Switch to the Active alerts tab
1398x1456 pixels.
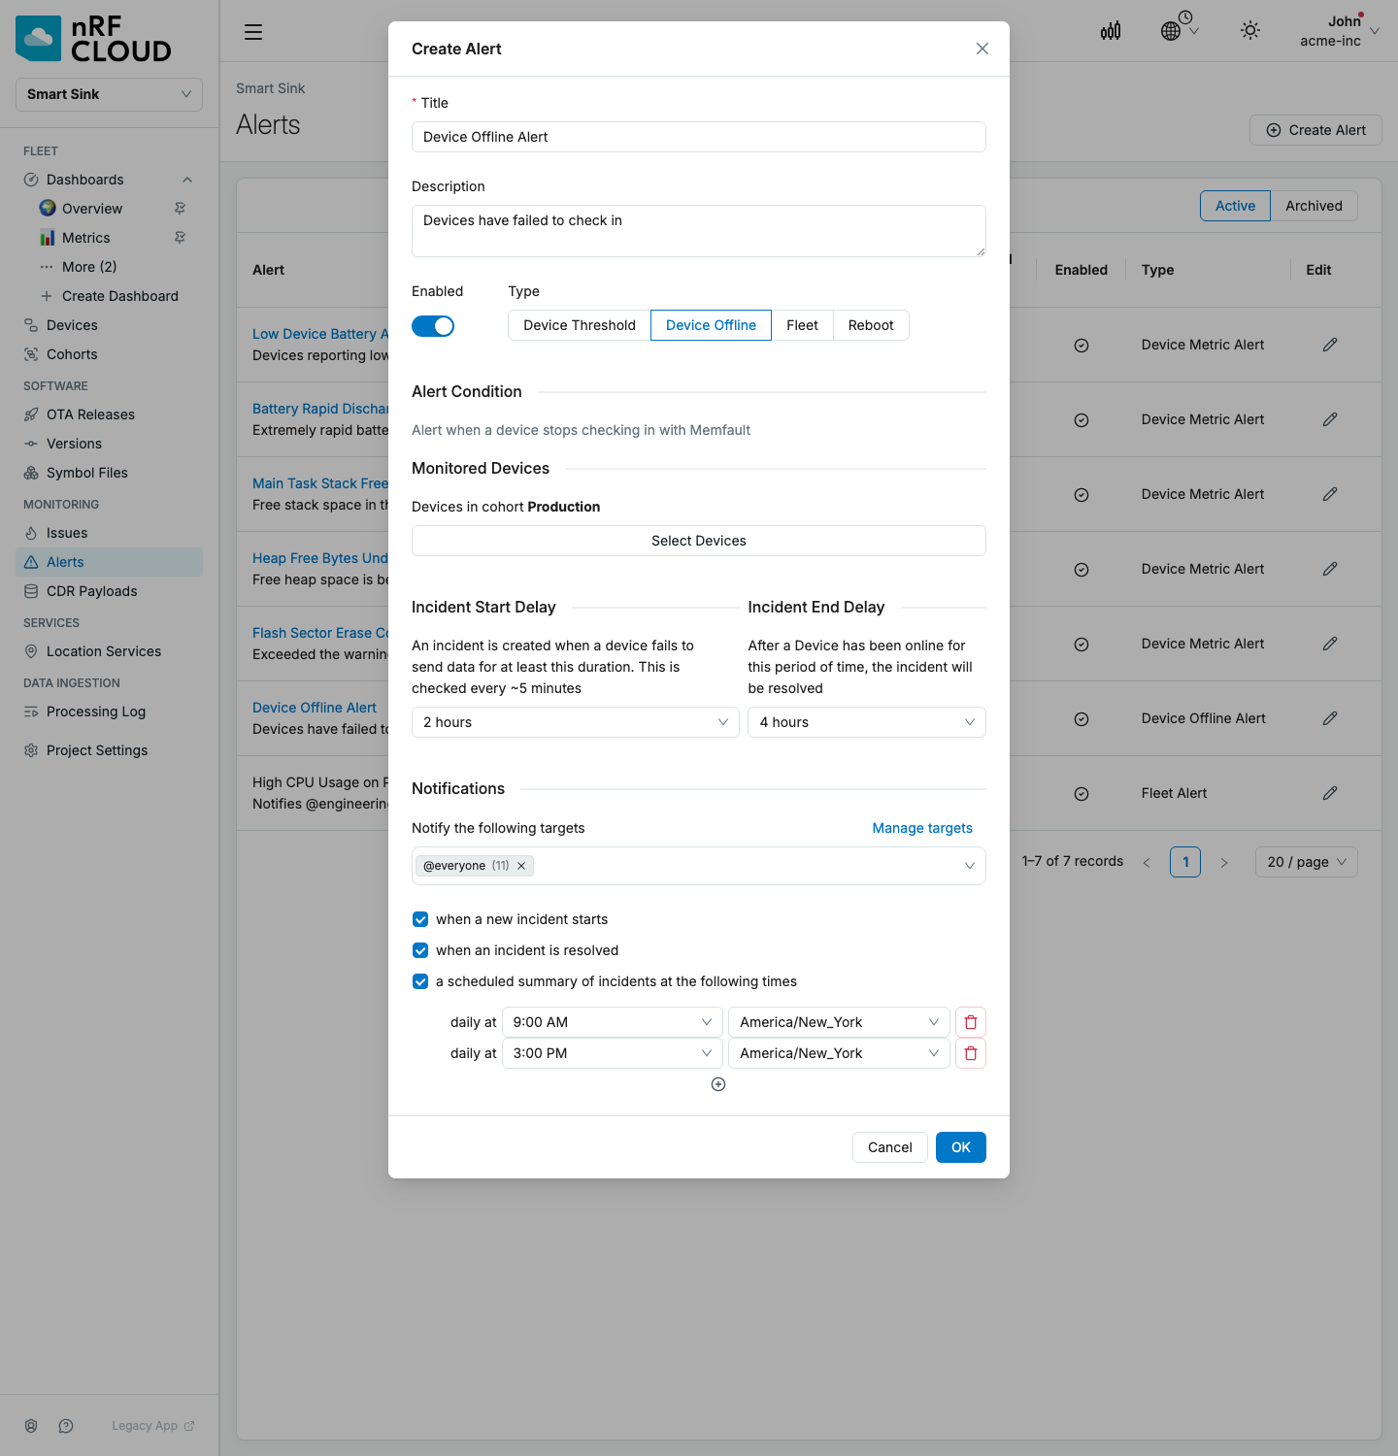1235,206
